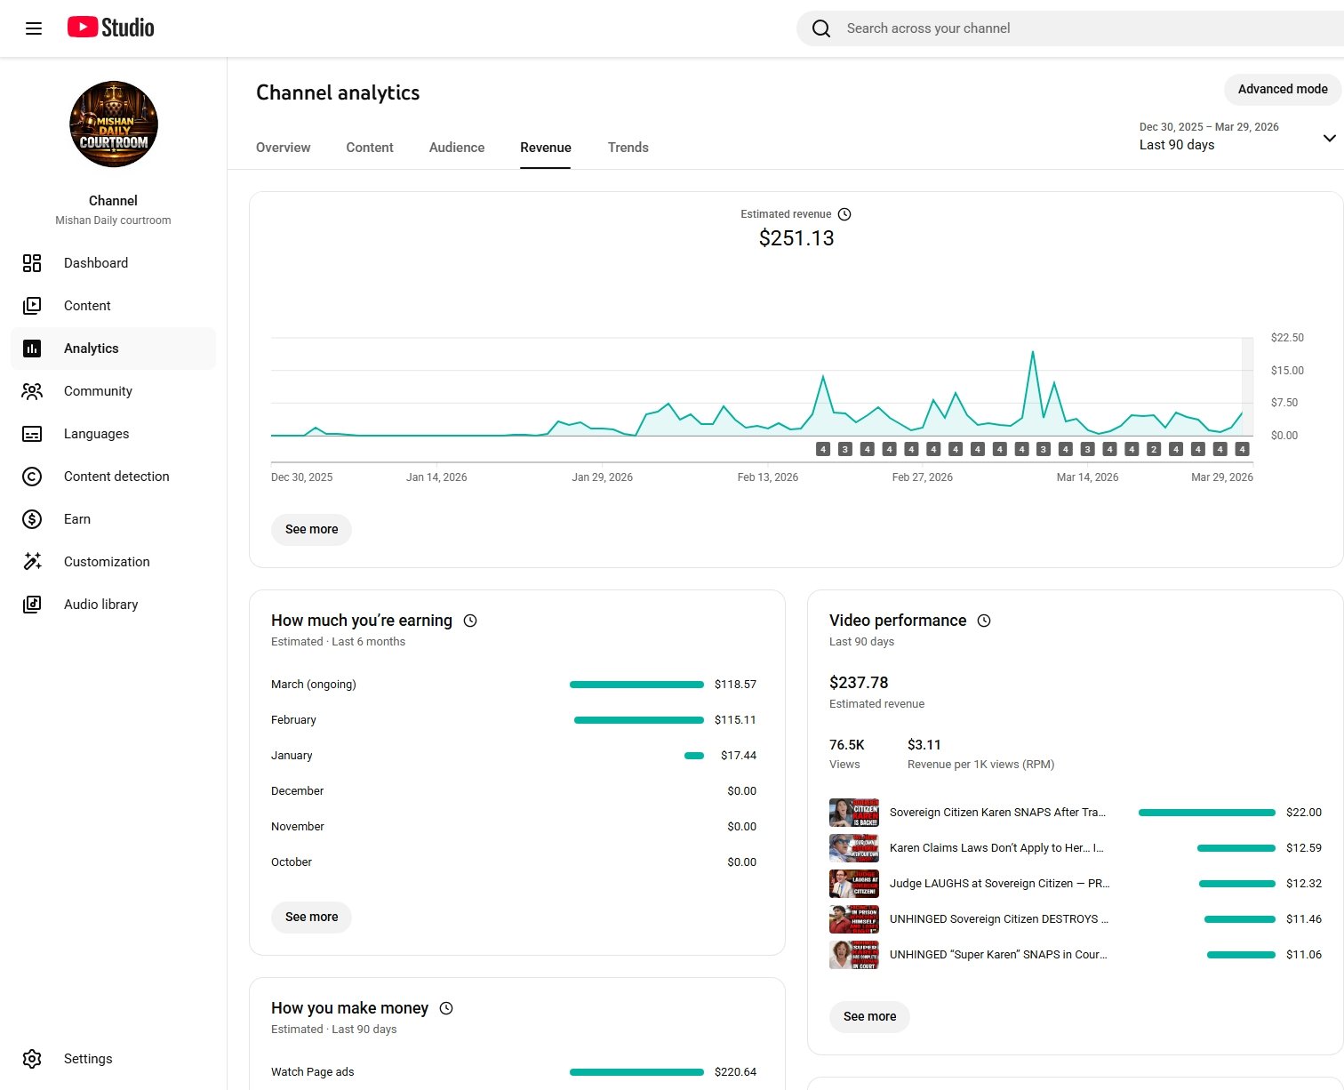Open the Sovereign Citizen Karen SNAPS video thumbnail
Image resolution: width=1344 pixels, height=1090 pixels.
click(853, 813)
